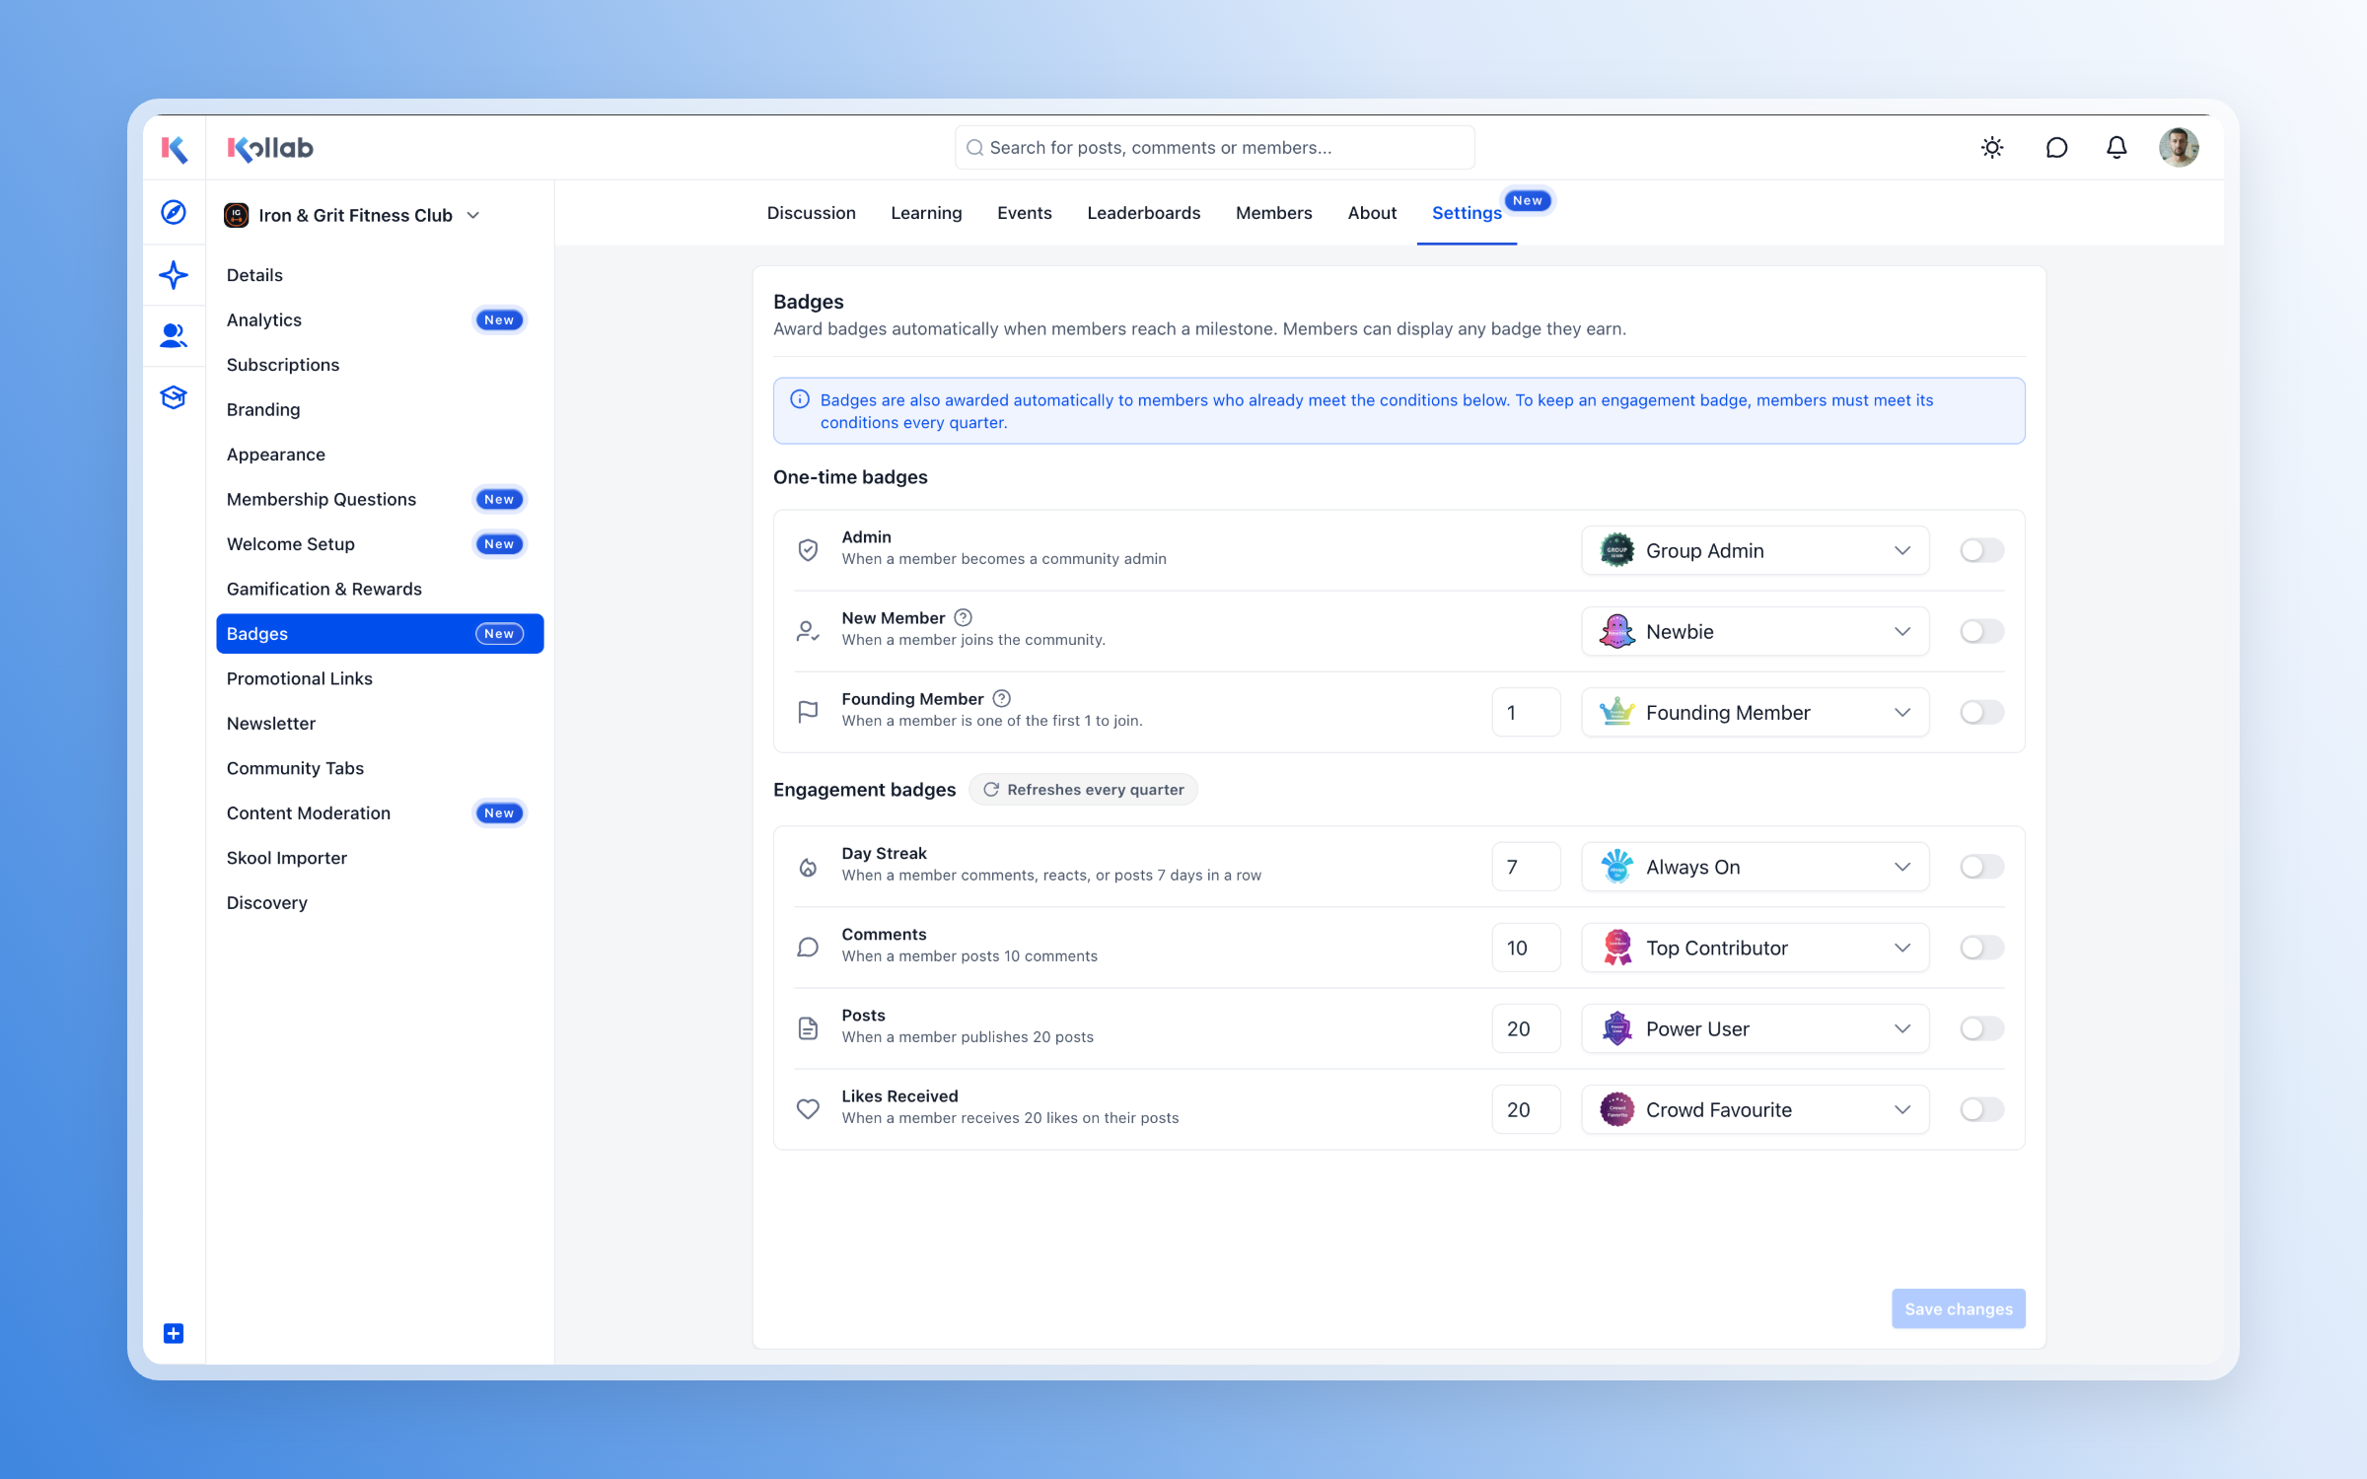The height and width of the screenshot is (1479, 2367).
Task: Click the info icon in the blue banner
Action: (x=800, y=399)
